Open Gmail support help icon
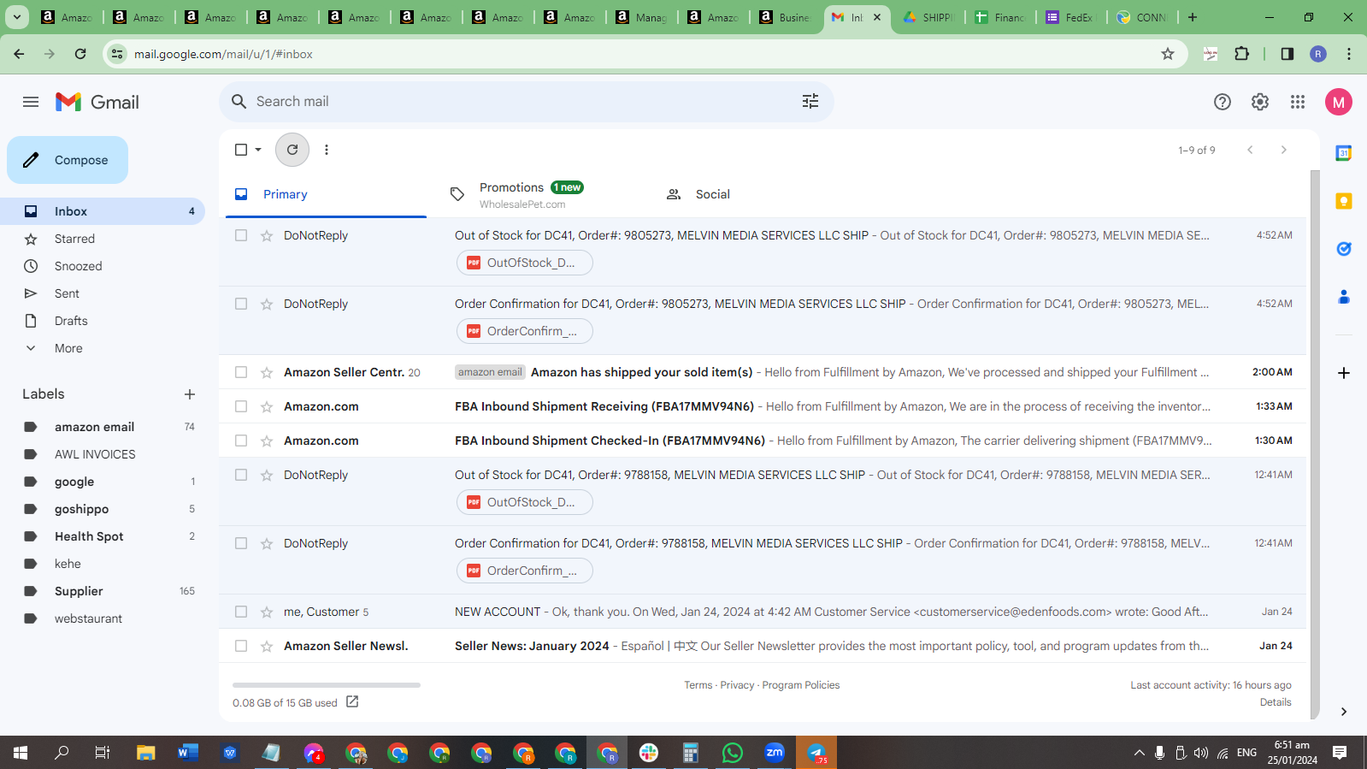 click(x=1223, y=102)
